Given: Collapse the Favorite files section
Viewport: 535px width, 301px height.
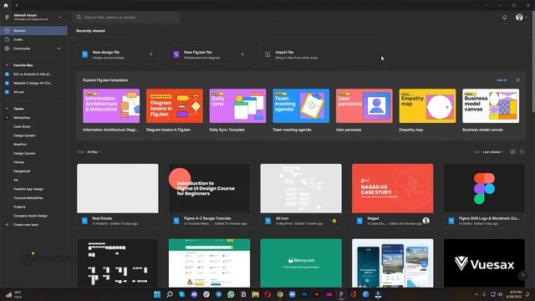Looking at the screenshot, I should coord(7,65).
